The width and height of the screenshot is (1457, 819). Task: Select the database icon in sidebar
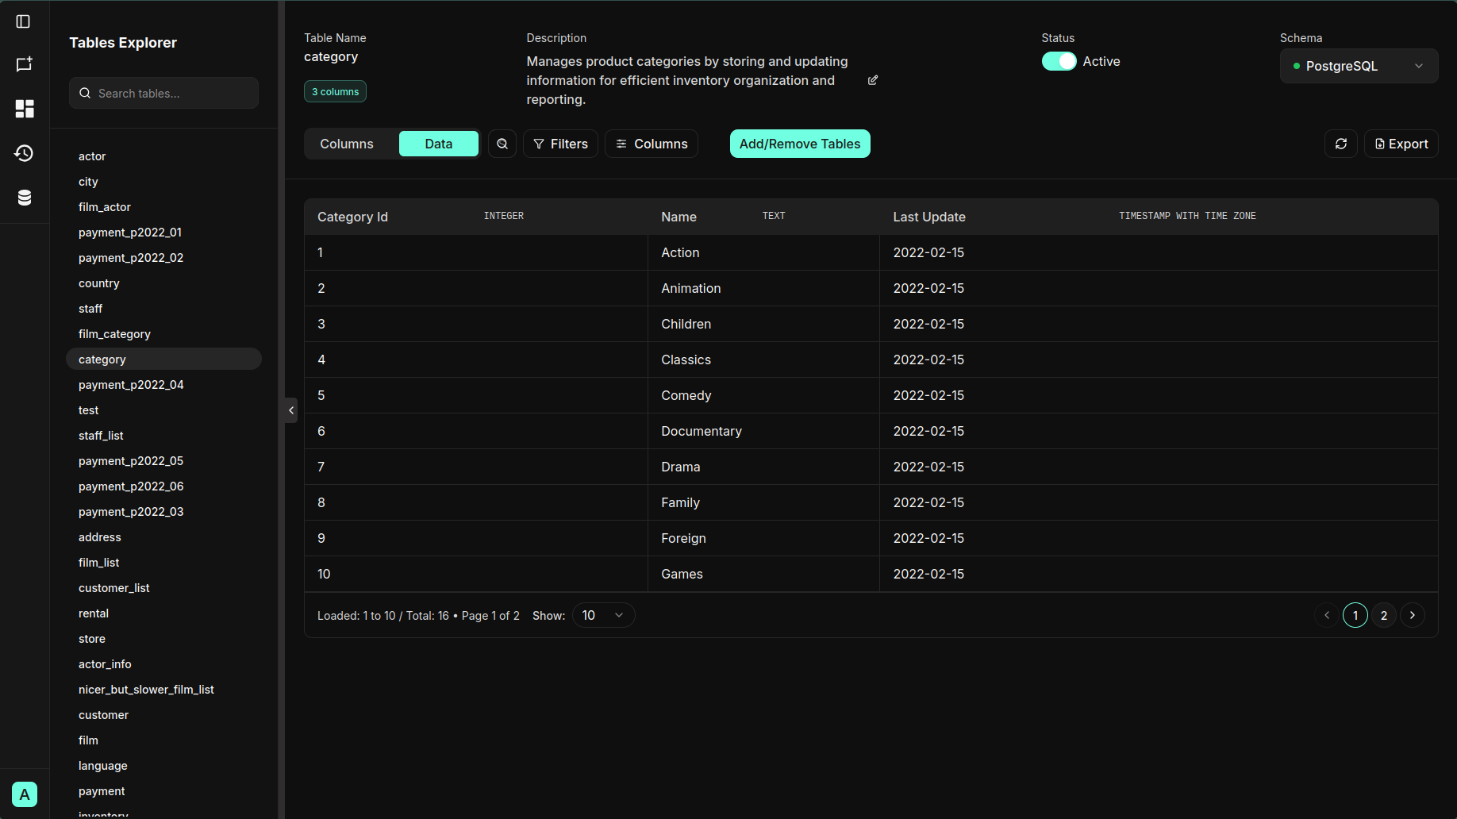click(25, 197)
